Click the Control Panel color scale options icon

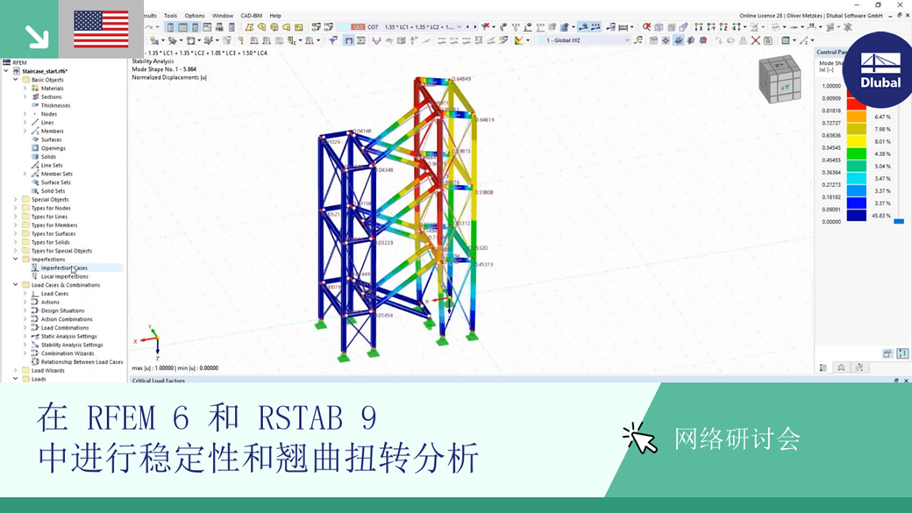coord(902,353)
